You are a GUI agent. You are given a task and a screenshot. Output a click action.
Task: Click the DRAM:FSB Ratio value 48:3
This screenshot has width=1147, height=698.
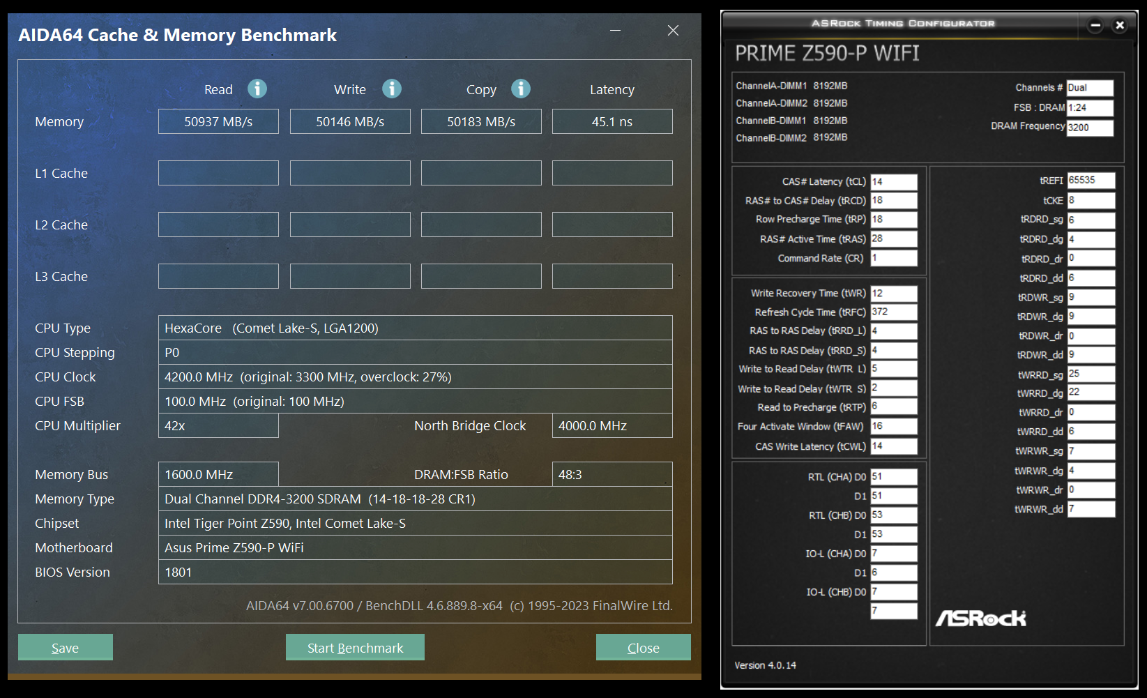point(612,474)
